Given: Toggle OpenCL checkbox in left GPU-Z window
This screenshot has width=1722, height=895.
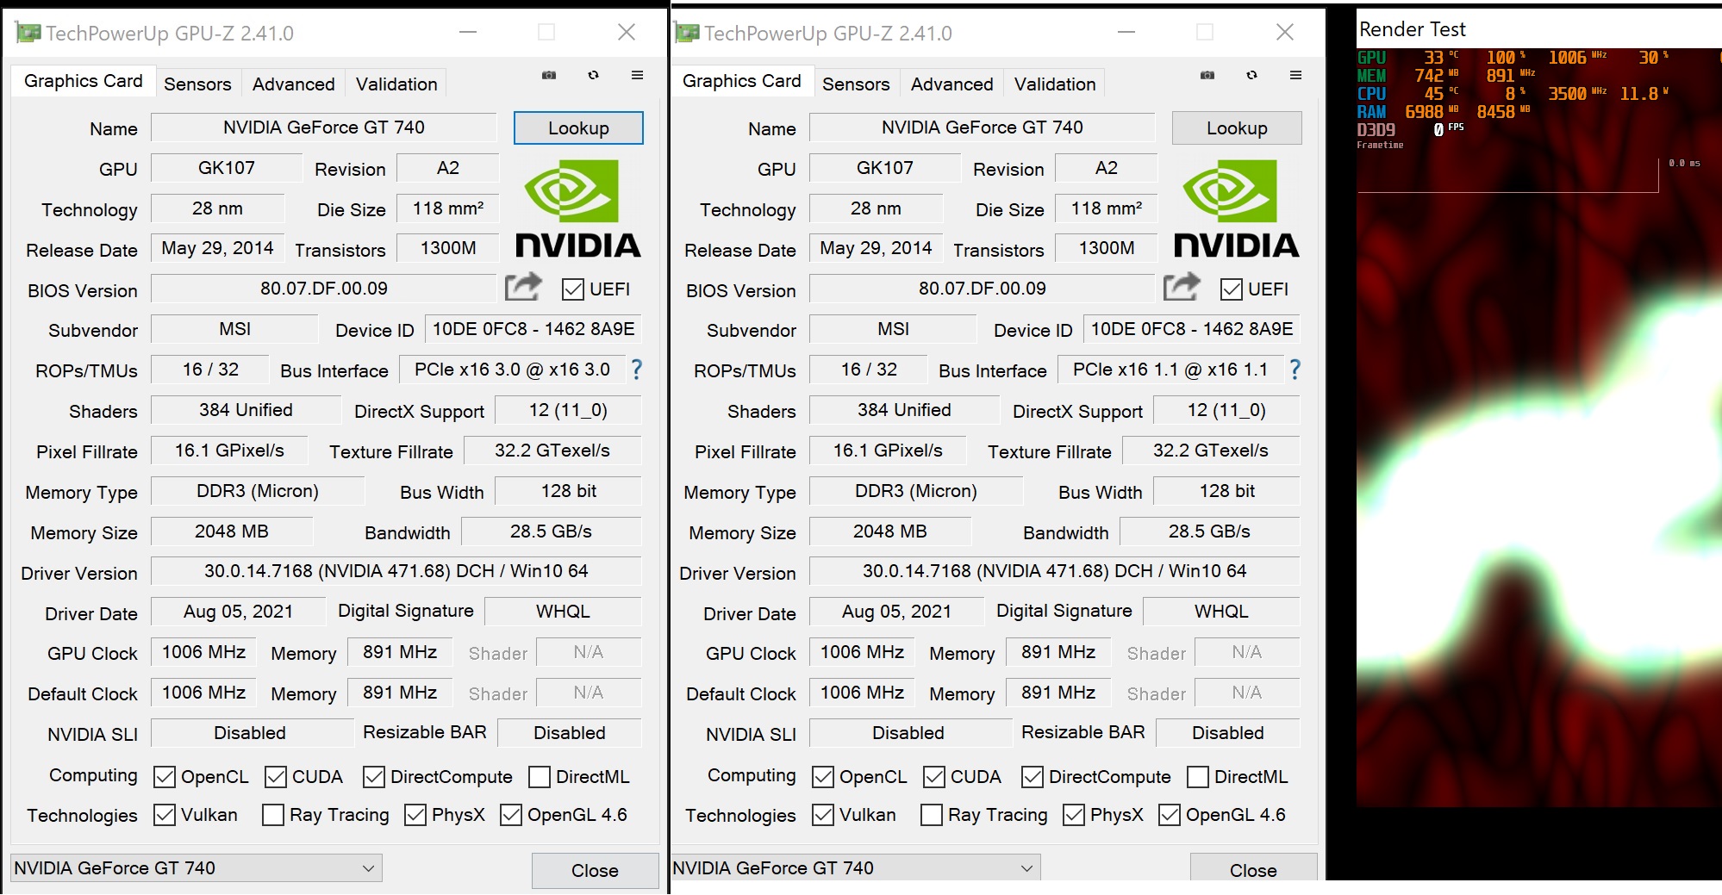Looking at the screenshot, I should (x=164, y=777).
